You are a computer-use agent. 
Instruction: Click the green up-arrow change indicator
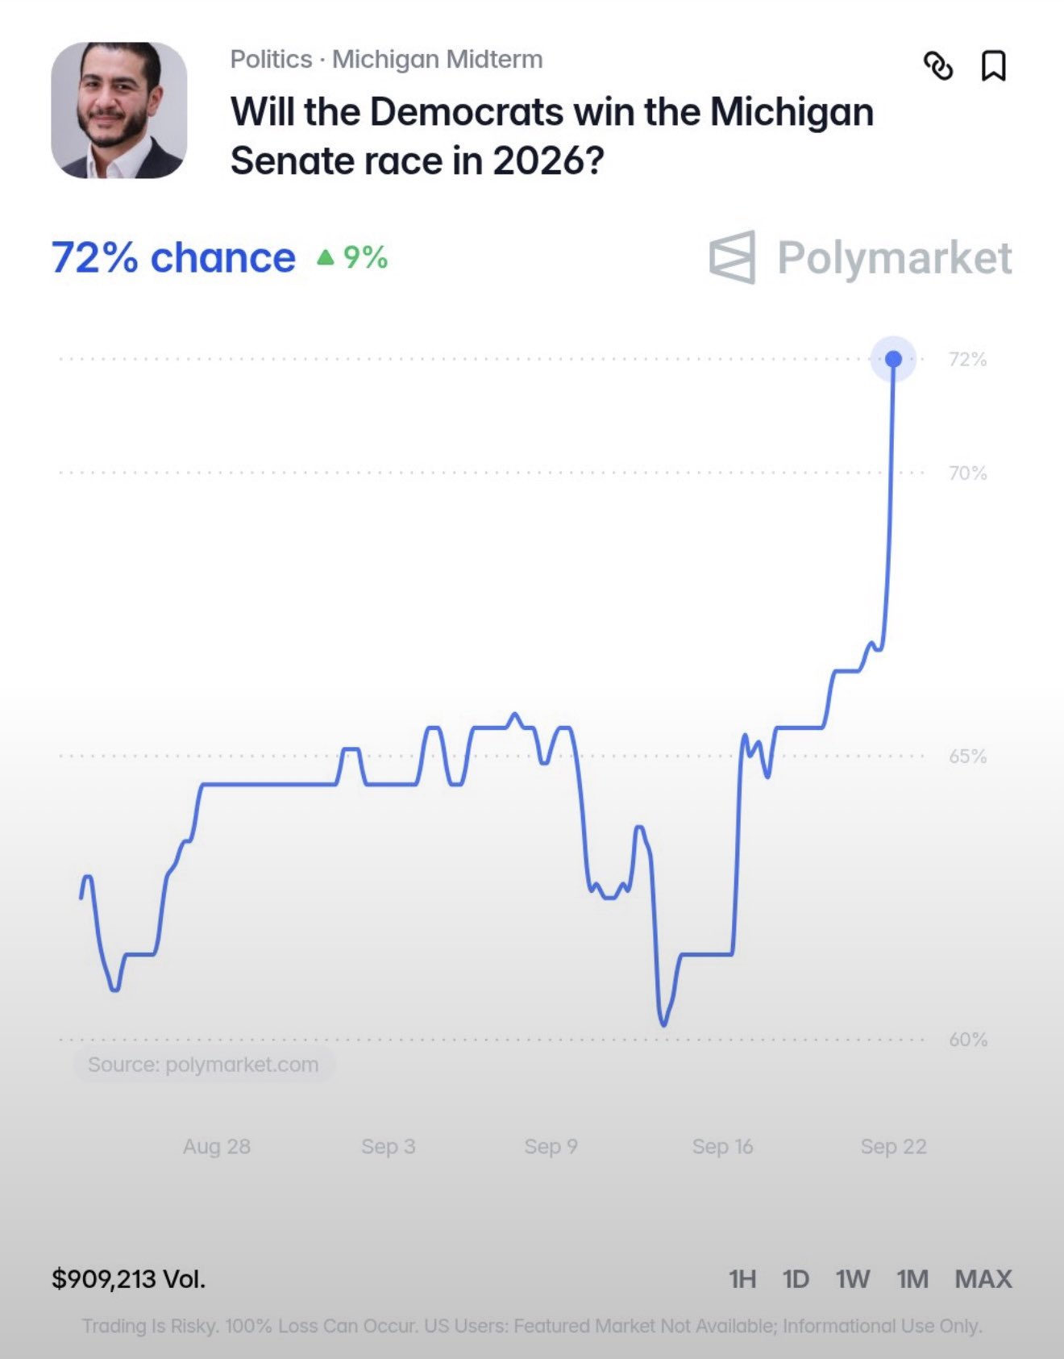[326, 257]
